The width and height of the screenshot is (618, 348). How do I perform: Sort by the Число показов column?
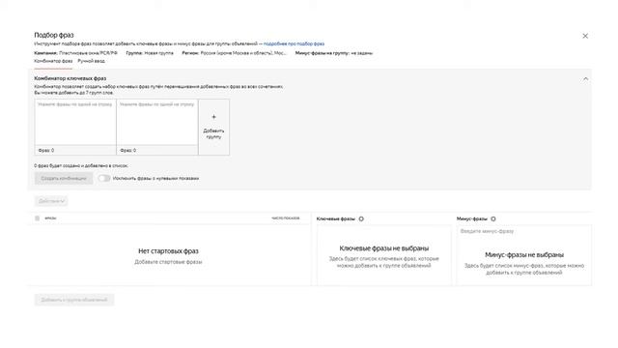(286, 218)
